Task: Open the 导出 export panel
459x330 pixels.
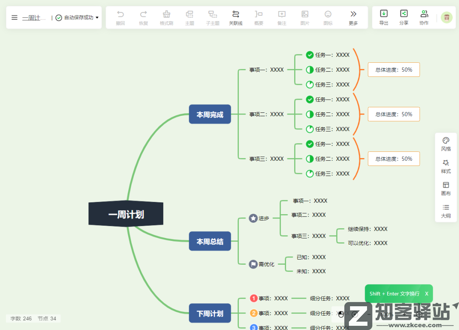Action: (x=383, y=17)
